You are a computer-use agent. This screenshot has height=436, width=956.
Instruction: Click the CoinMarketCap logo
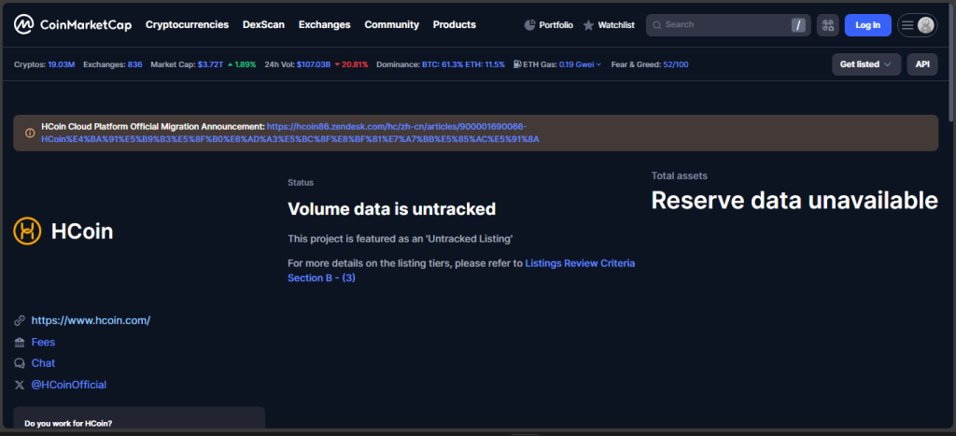[72, 25]
